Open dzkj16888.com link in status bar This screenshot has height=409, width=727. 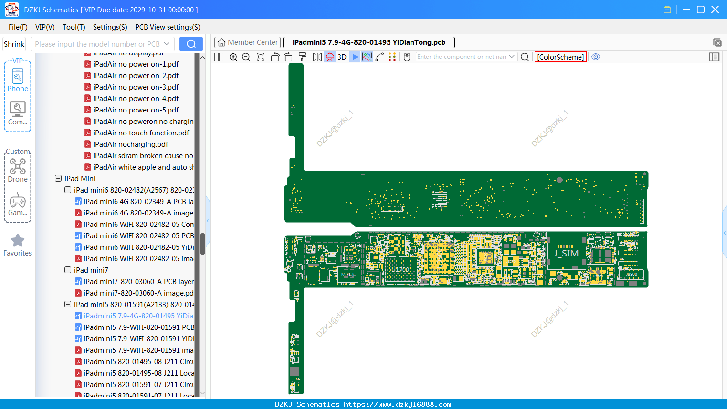398,404
